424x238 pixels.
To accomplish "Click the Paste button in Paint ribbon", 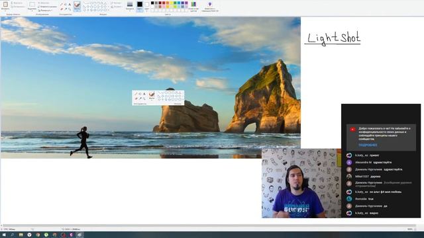I will tap(5, 6).
